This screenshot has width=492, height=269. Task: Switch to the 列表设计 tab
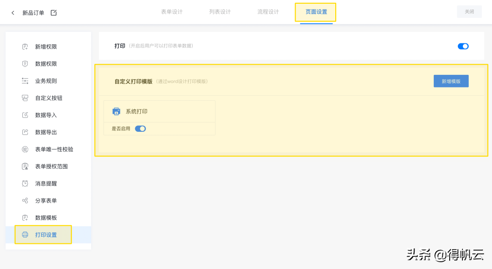pos(220,12)
